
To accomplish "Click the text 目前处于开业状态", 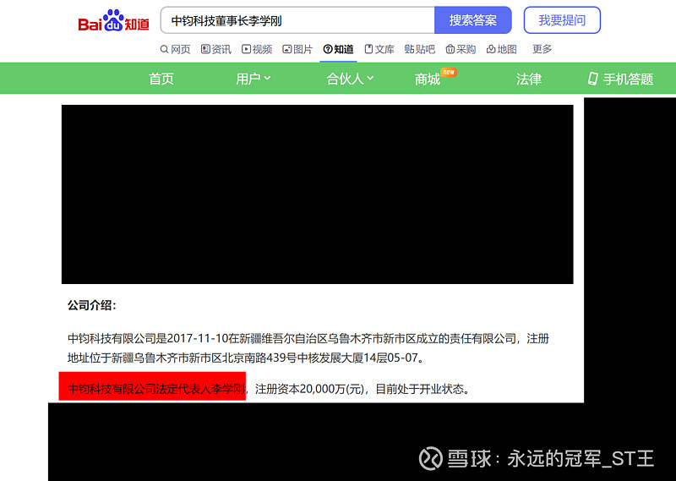I will point(419,389).
